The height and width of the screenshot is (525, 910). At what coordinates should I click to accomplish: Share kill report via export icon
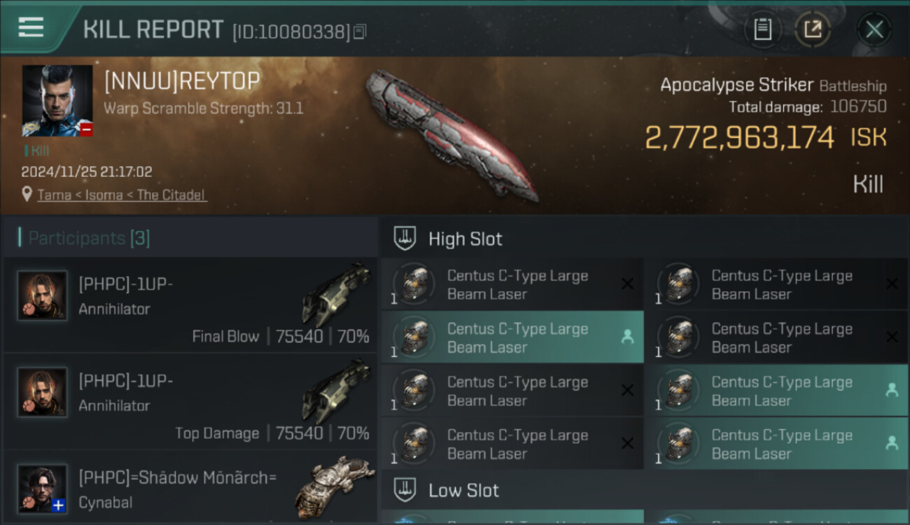(x=812, y=29)
